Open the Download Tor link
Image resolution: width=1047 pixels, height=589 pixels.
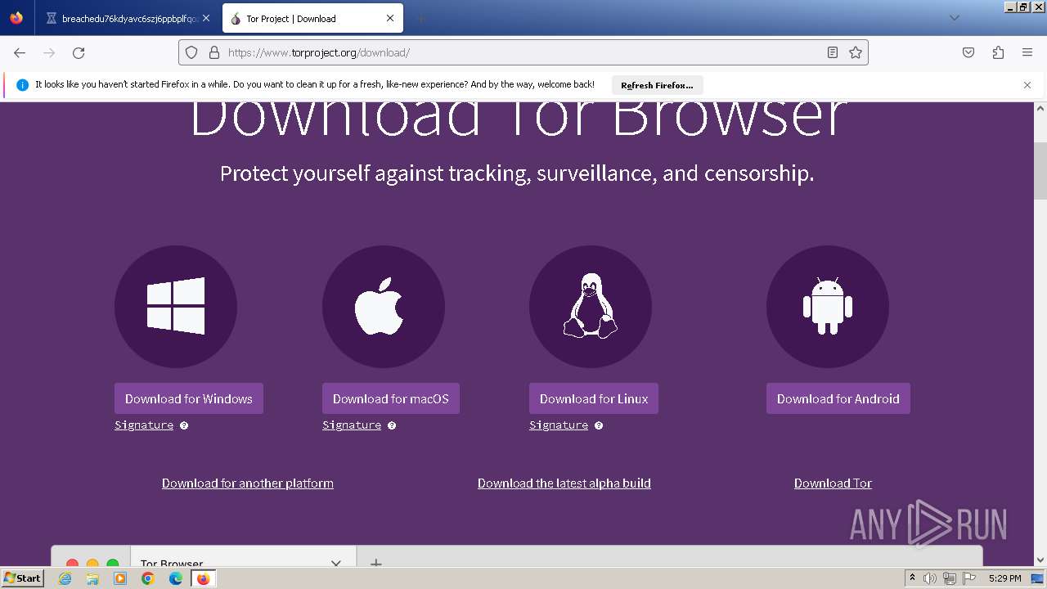[x=833, y=483]
